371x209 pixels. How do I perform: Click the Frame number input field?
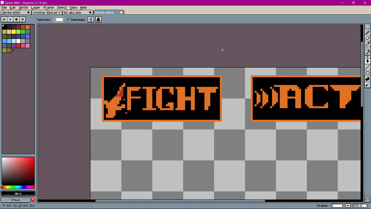pyautogui.click(x=337, y=206)
